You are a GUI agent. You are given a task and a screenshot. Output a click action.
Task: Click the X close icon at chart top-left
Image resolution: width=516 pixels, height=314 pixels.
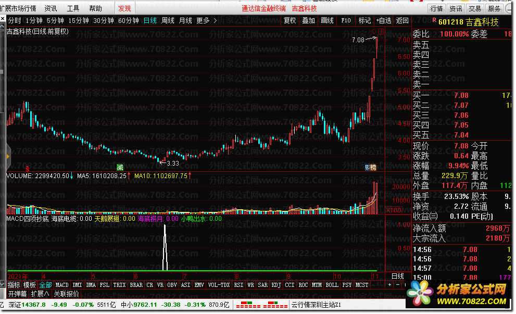[3, 18]
